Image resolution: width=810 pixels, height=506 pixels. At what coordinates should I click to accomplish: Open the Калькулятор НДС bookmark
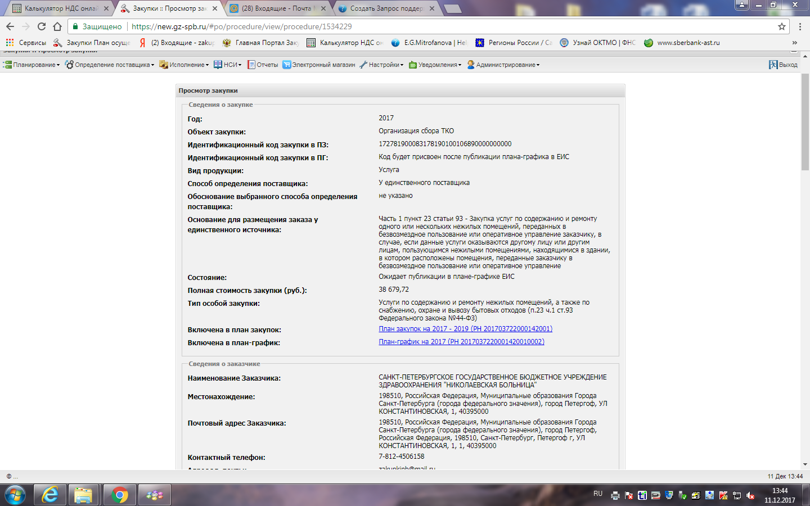[x=345, y=43]
